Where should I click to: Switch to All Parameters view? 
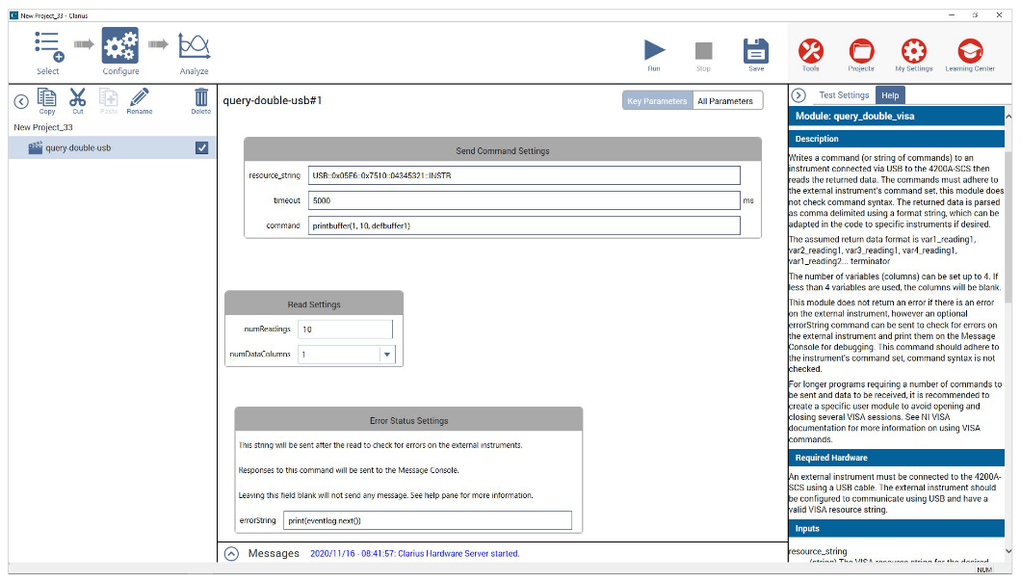[x=725, y=101]
